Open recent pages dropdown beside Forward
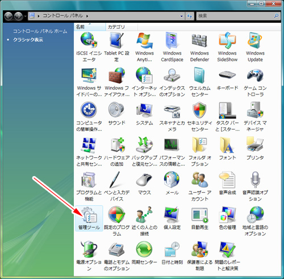 pos(25,16)
